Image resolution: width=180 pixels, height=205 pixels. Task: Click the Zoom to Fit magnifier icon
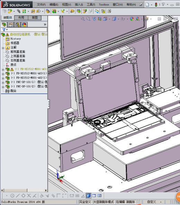tap(83, 19)
